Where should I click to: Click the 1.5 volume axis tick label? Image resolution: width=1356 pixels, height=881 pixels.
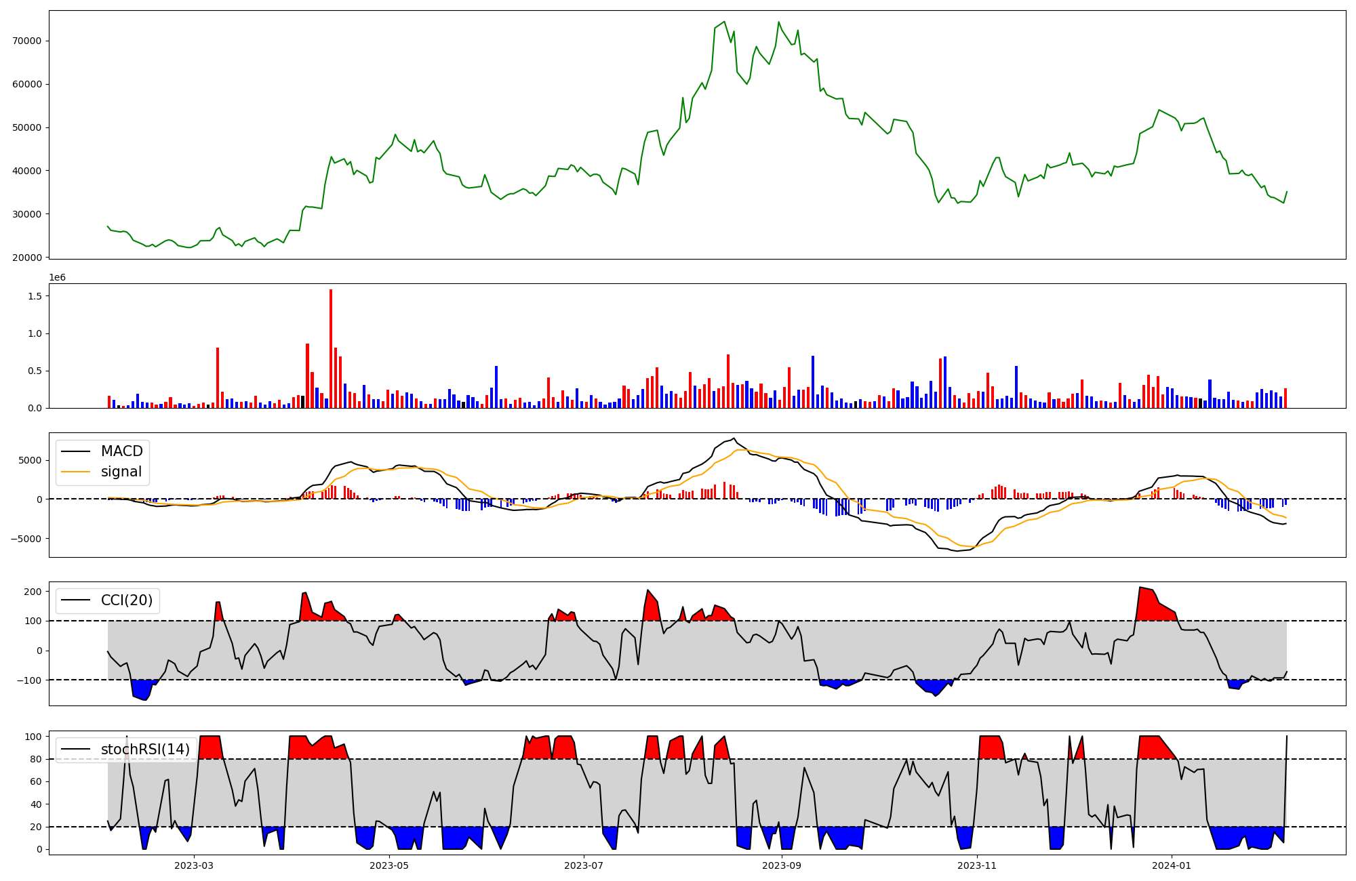point(35,296)
